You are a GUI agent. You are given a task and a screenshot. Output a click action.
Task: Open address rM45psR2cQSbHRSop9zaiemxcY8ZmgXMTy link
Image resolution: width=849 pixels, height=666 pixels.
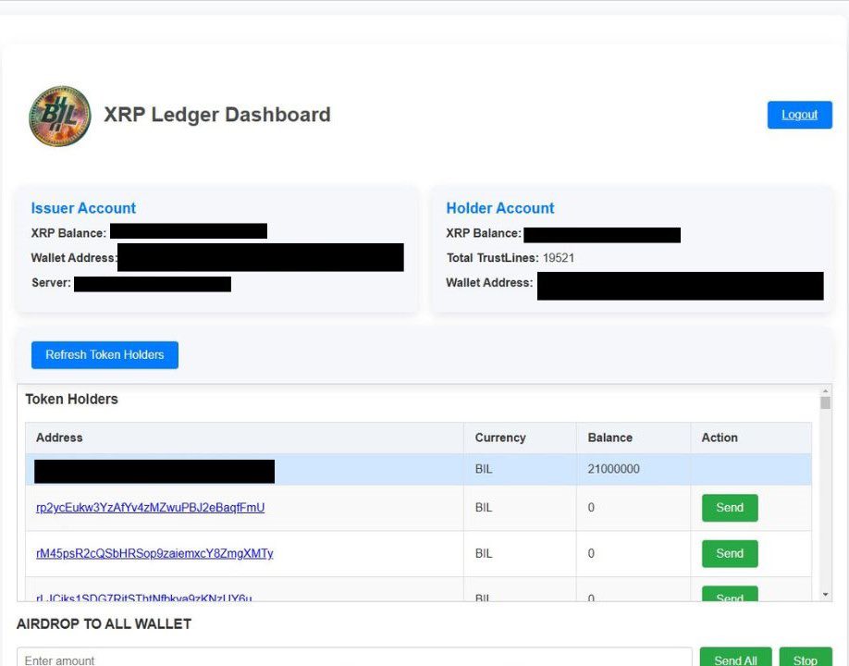coord(154,553)
